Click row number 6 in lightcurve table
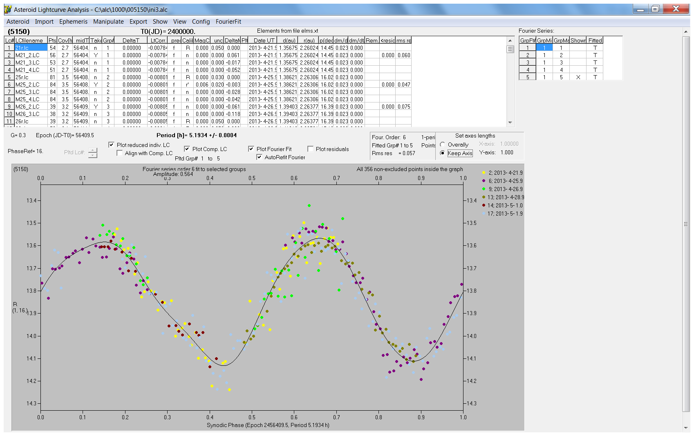Screen dimensions: 694x436 coord(9,85)
